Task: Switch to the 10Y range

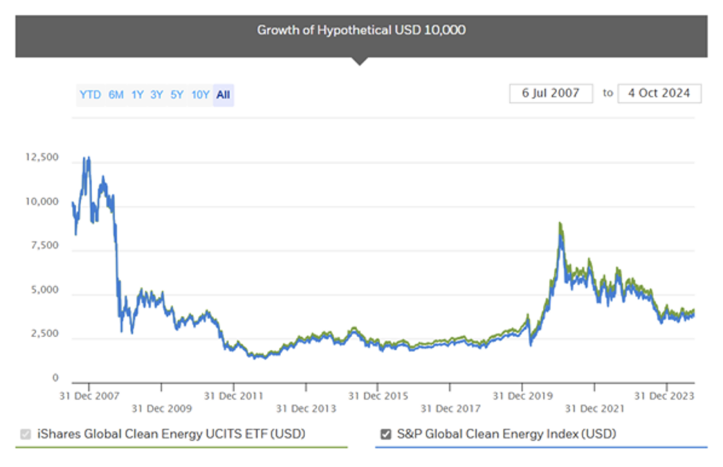Action: point(200,95)
